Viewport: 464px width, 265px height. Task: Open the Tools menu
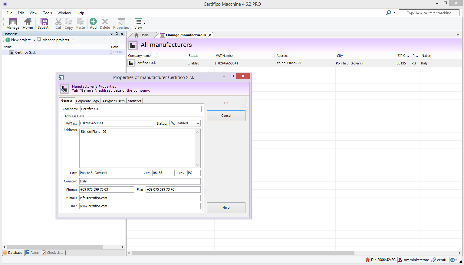click(47, 13)
